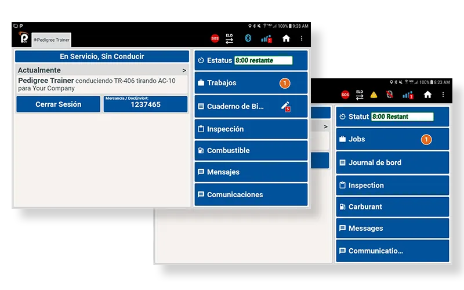The height and width of the screenshot is (290, 464).
Task: Expand the Actualmente section arrow
Action: click(184, 70)
